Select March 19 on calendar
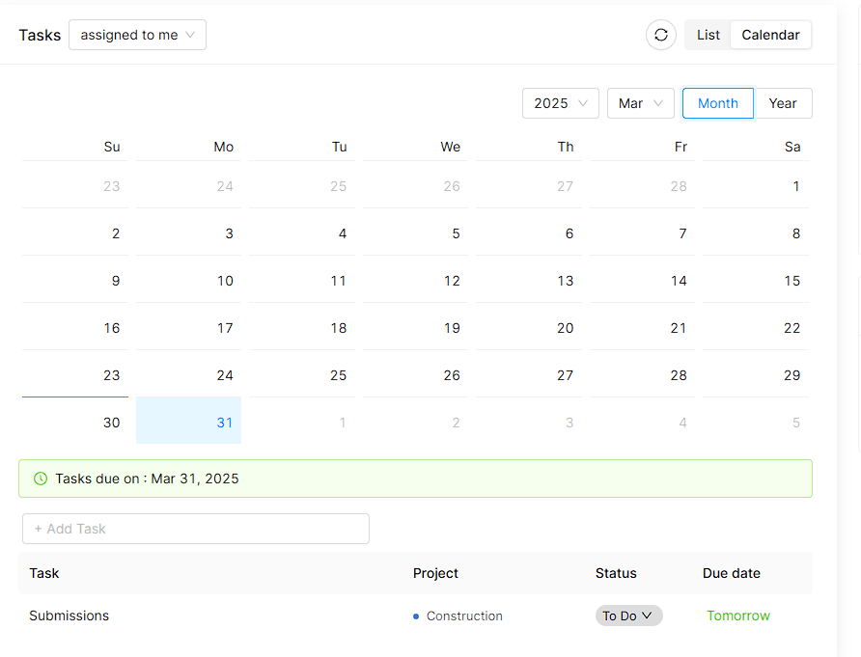This screenshot has height=657, width=861. [416, 328]
